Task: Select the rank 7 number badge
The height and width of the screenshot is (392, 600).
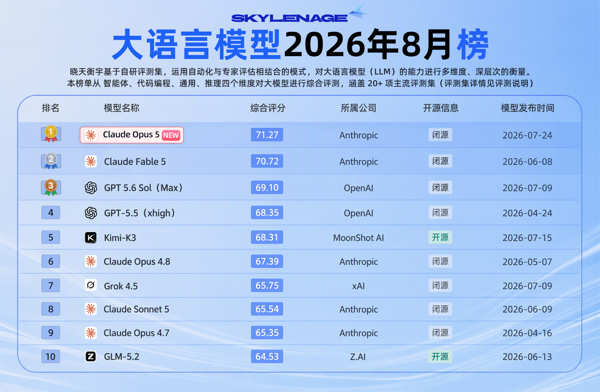Action: (x=51, y=285)
